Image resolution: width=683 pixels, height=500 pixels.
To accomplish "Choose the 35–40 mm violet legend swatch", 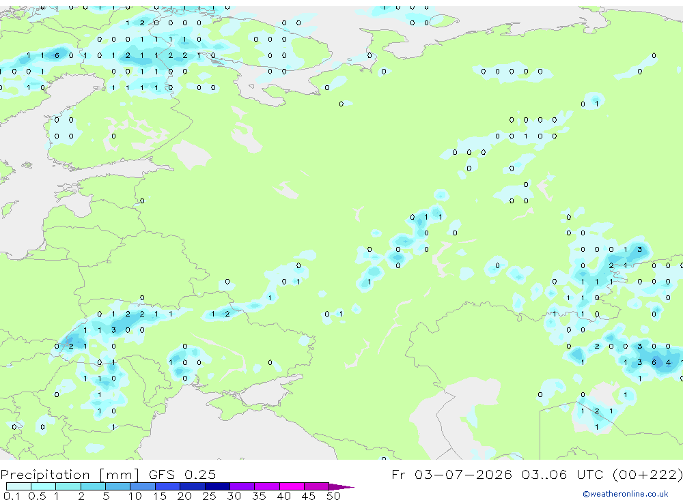I will pyautogui.click(x=266, y=486).
